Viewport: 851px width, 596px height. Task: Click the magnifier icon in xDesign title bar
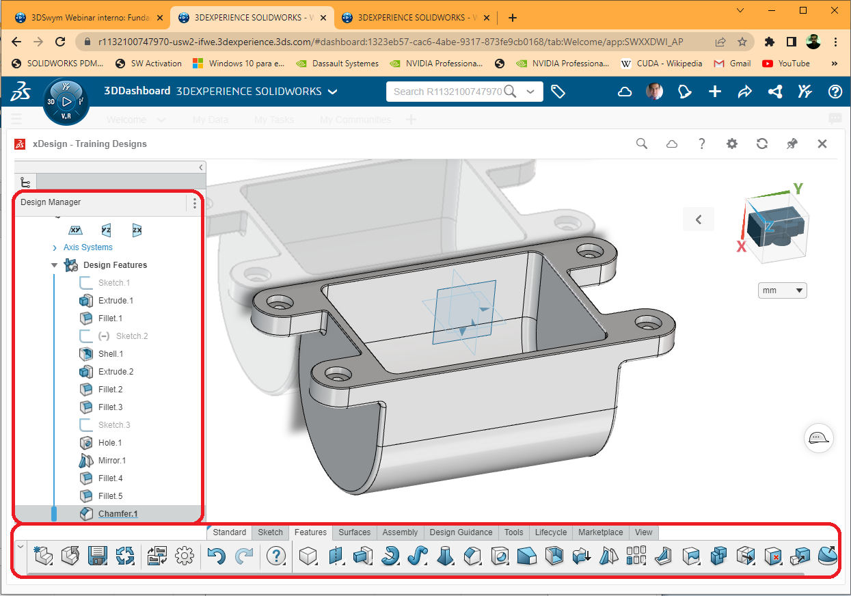(641, 144)
